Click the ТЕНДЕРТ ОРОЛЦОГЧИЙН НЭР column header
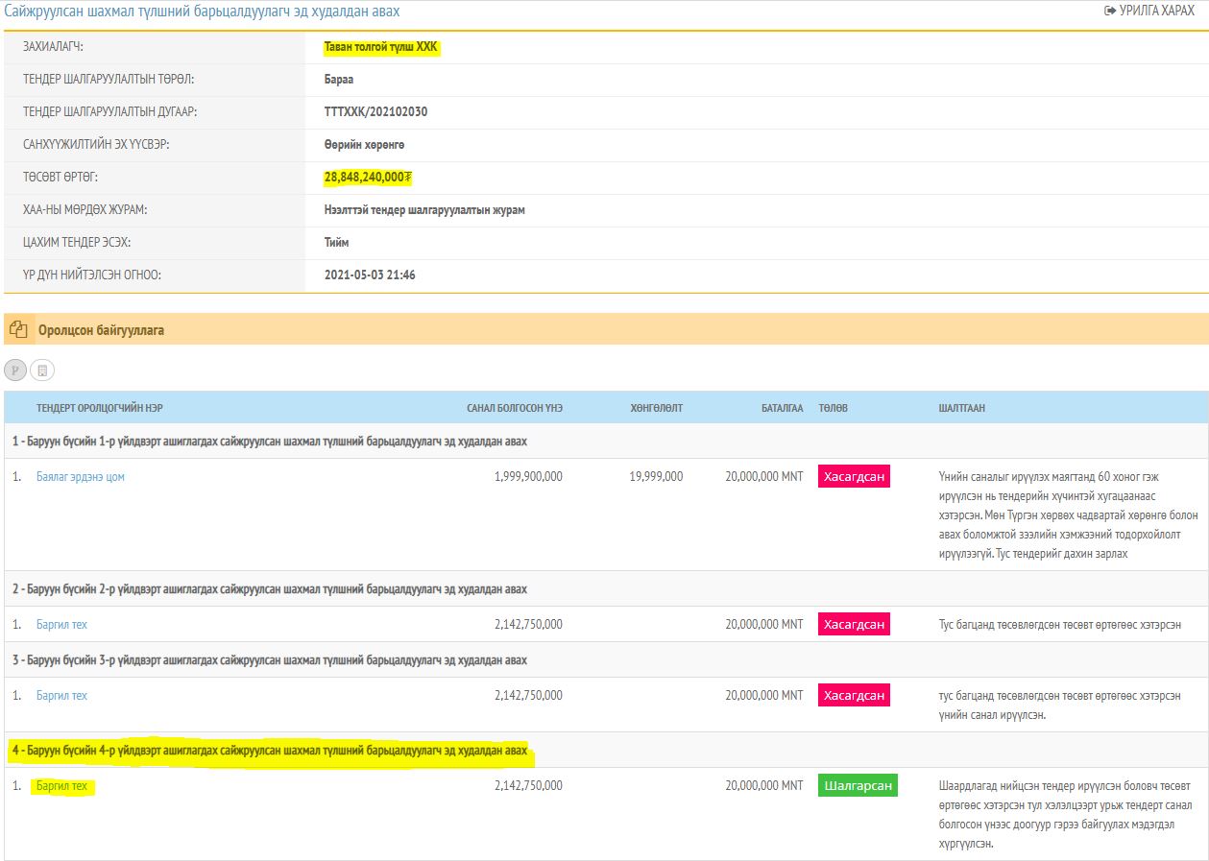The image size is (1209, 861). [x=100, y=408]
